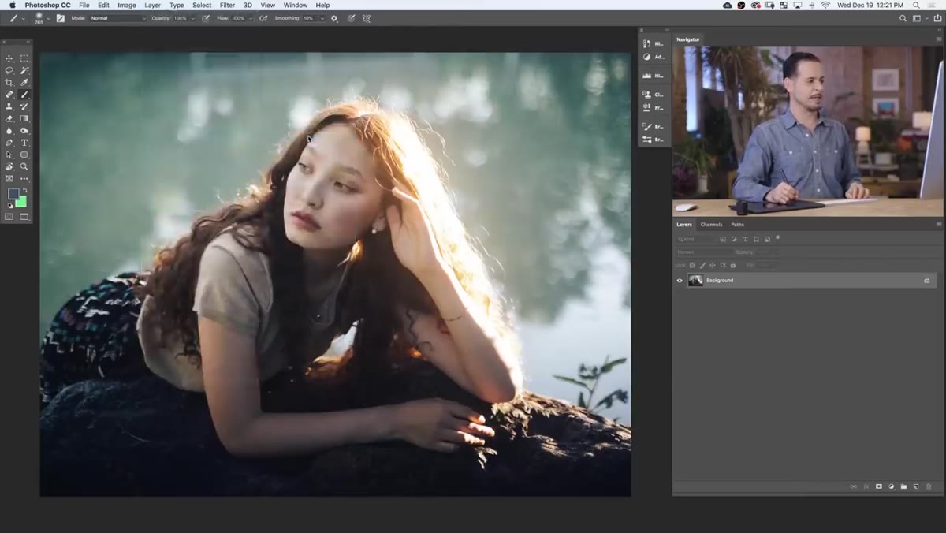This screenshot has width=946, height=533.
Task: Open the Layers panel flyout menu
Action: tap(937, 225)
